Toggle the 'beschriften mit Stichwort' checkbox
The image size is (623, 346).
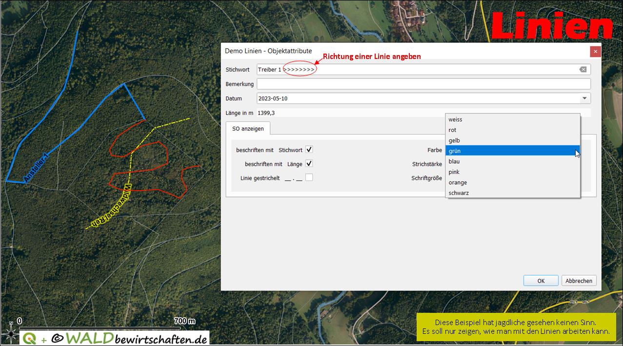309,150
